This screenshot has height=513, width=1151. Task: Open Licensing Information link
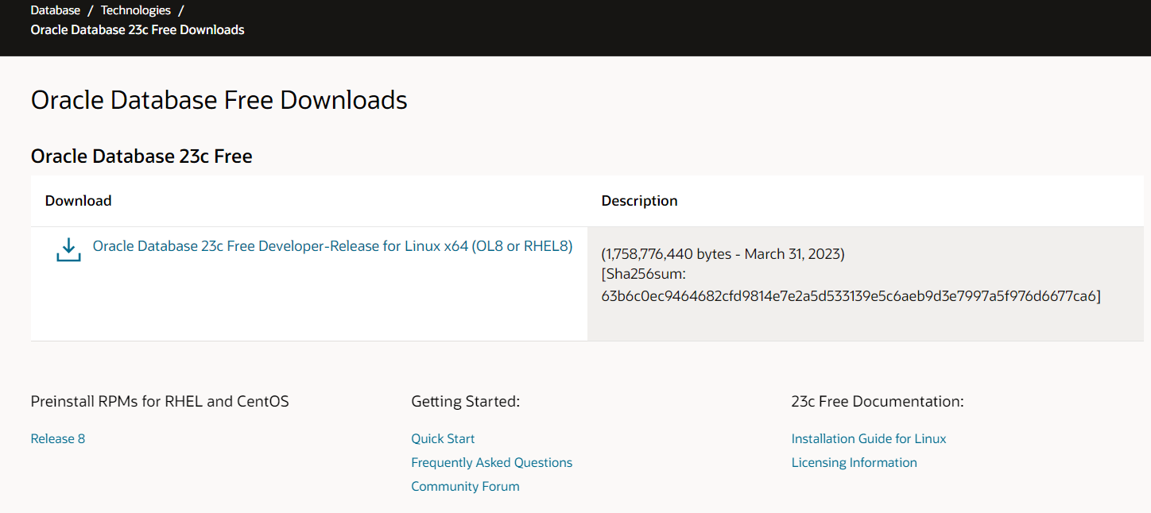854,462
